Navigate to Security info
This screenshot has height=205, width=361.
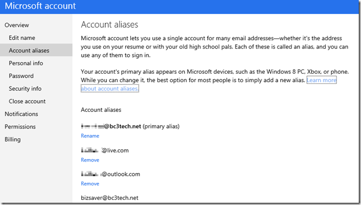[x=25, y=88]
